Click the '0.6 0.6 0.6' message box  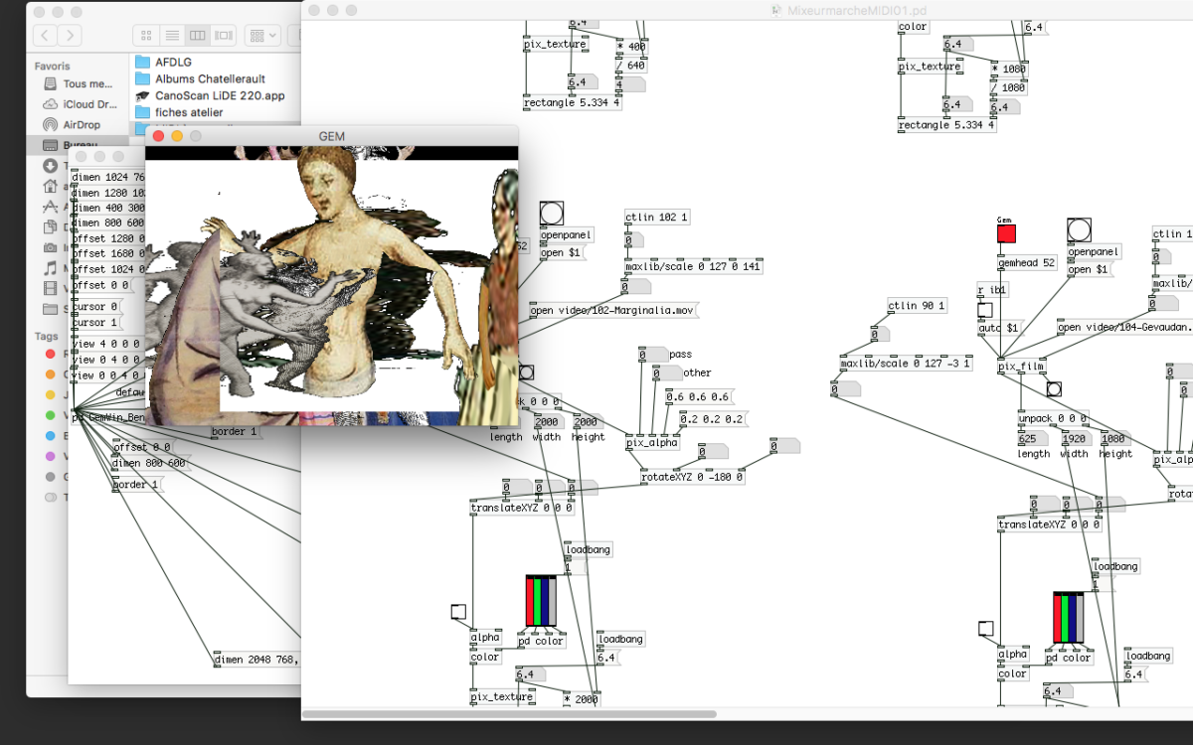tap(698, 397)
